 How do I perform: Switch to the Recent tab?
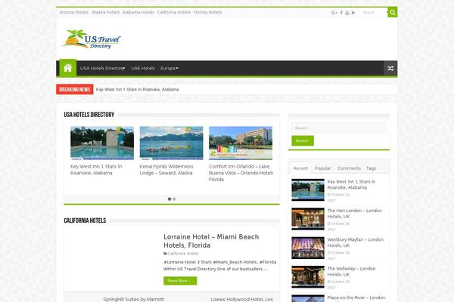300,168
